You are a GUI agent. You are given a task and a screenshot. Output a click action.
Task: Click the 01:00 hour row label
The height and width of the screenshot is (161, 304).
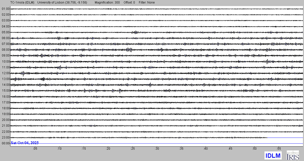pyautogui.click(x=5, y=9)
